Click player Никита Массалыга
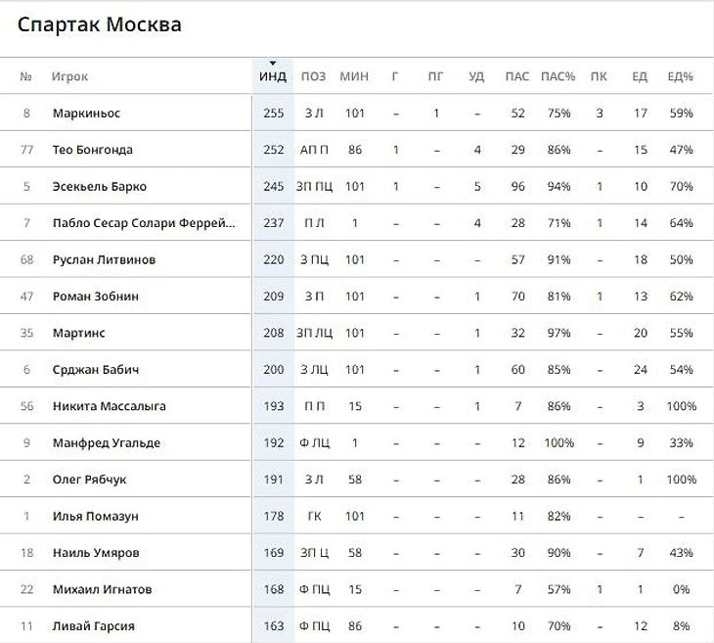Screen dimensions: 714x643 pos(110,406)
